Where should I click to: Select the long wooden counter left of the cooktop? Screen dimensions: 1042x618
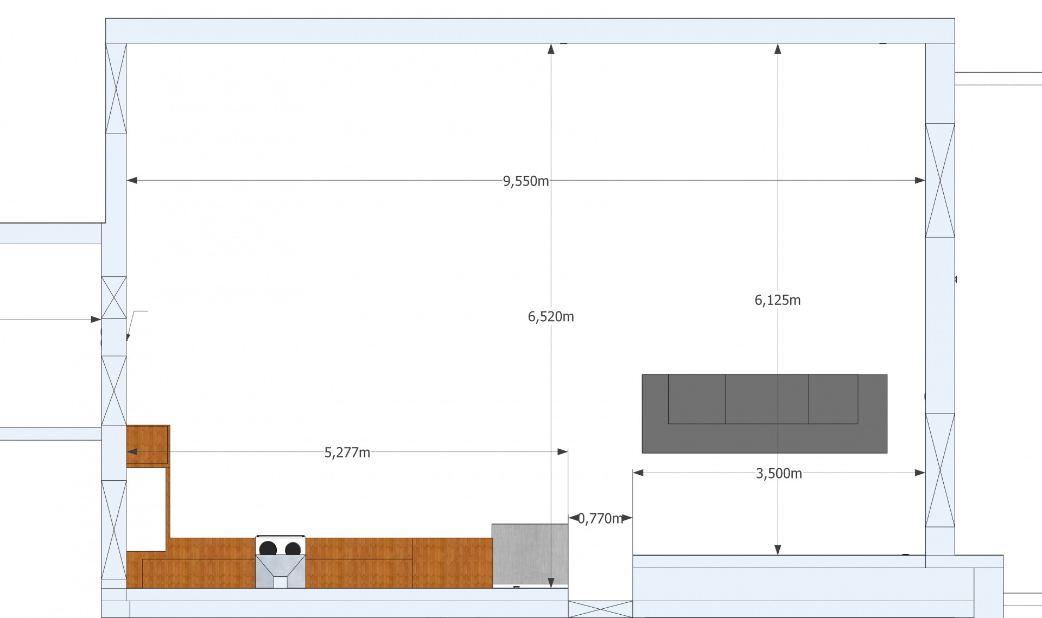[192, 563]
